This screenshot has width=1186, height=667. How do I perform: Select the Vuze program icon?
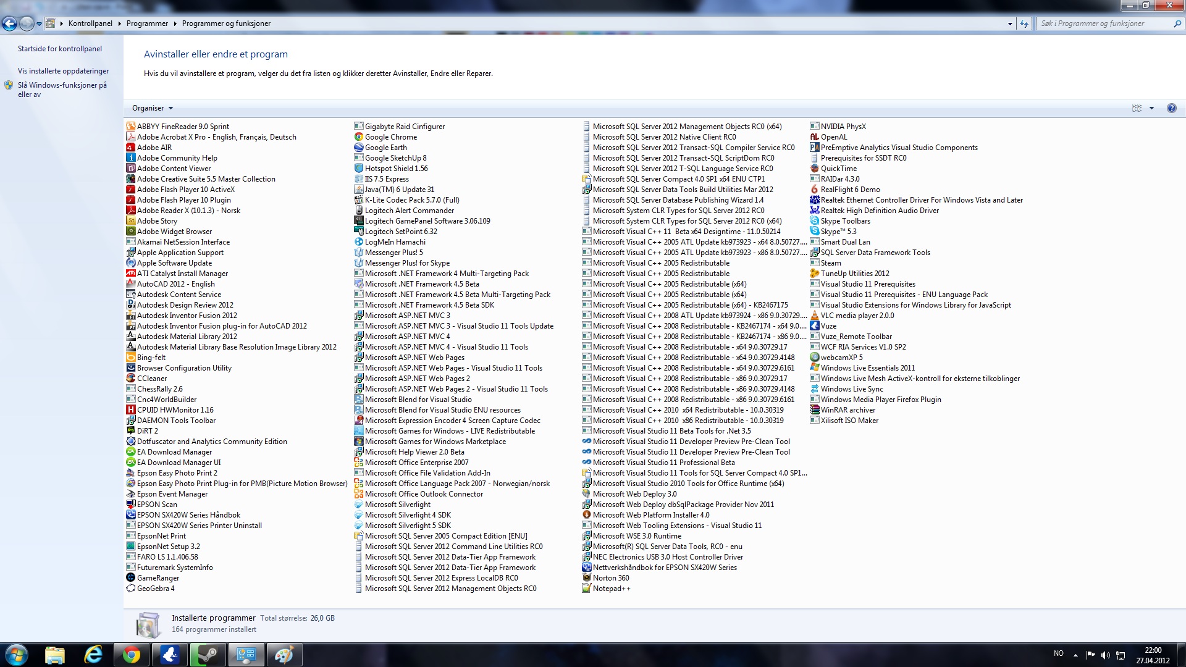point(814,326)
